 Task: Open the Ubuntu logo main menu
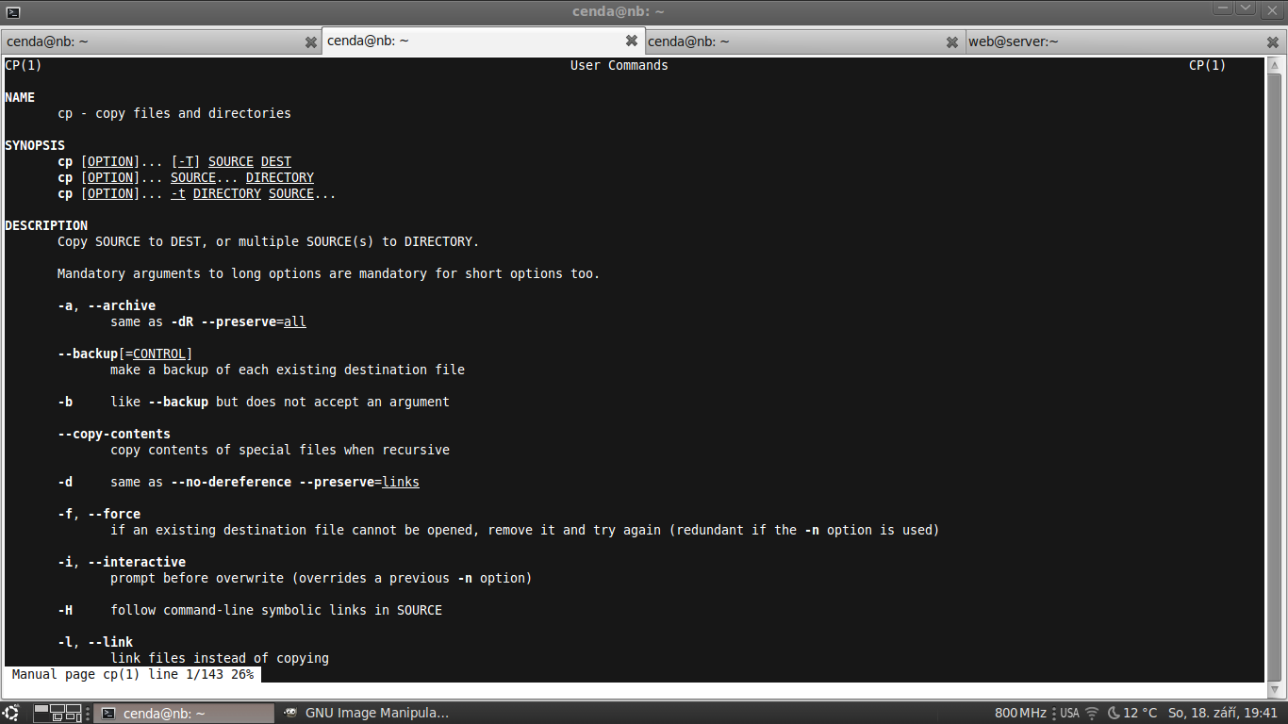11,714
